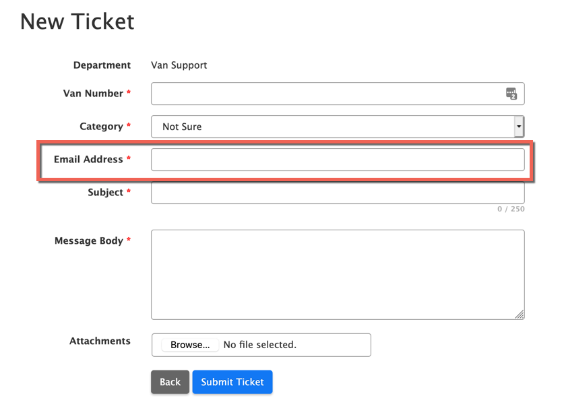Viewport: 564px width, 400px height.
Task: Click the resize handle of Message Body box
Action: click(x=520, y=314)
